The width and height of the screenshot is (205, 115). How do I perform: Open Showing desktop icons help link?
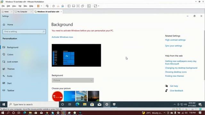(x=176, y=72)
